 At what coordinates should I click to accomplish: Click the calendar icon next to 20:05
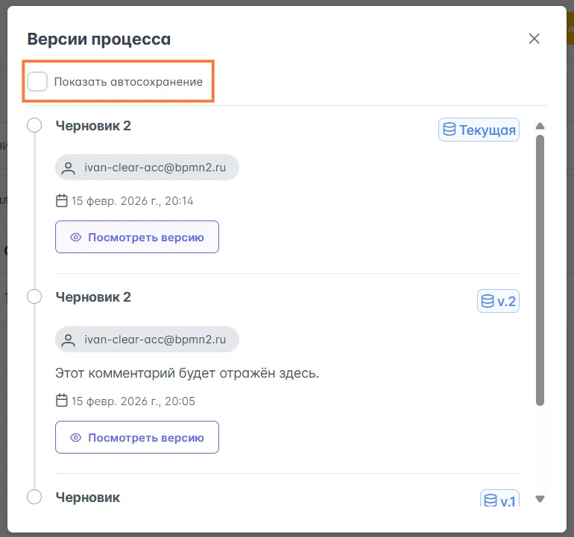point(62,401)
